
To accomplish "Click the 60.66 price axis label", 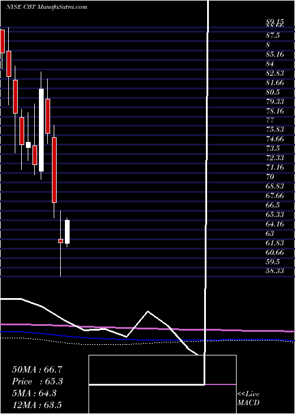I will point(275,253).
